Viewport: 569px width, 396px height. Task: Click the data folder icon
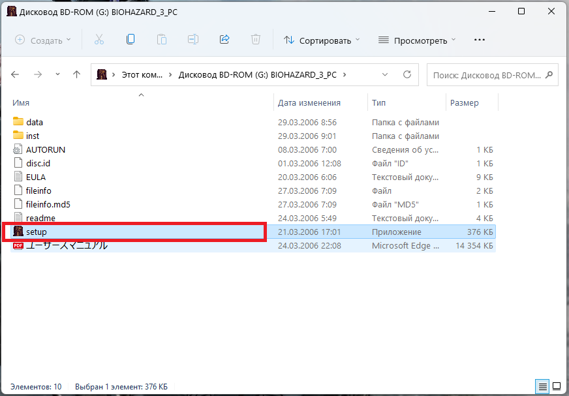click(18, 121)
